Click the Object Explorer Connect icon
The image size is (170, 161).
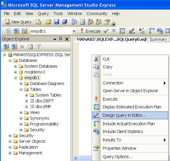6,47
